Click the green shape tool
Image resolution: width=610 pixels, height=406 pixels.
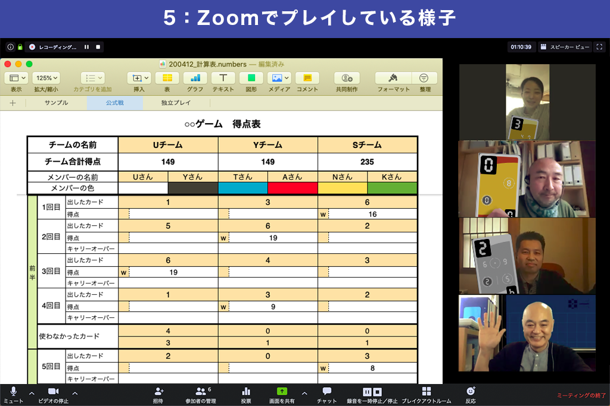(251, 78)
